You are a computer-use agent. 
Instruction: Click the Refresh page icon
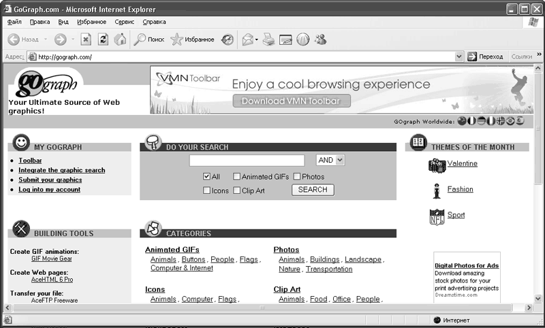point(103,39)
